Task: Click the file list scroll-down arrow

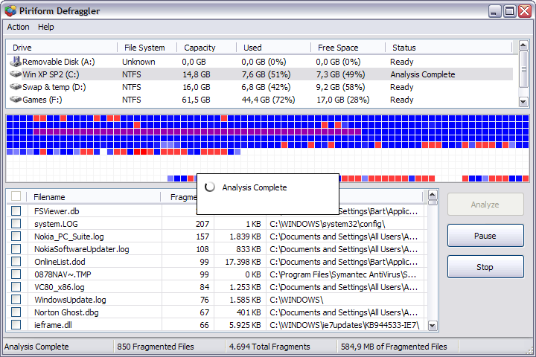Action: [433, 326]
